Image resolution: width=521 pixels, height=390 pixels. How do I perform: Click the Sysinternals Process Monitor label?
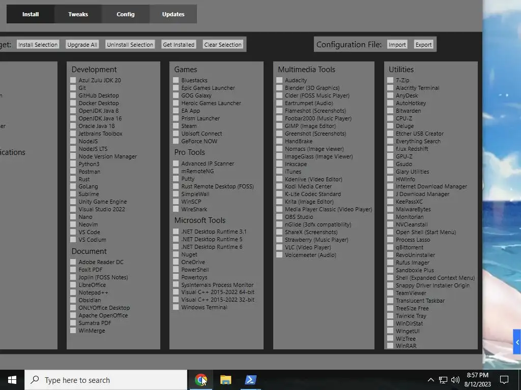217,284
